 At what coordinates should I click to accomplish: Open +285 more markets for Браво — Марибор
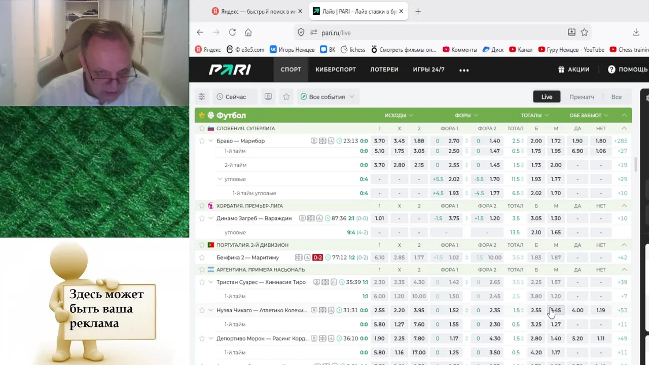click(621, 141)
